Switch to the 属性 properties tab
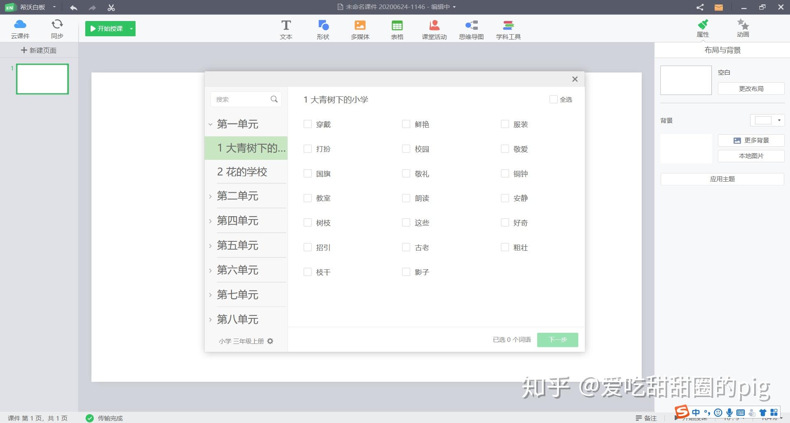790x423 pixels. click(703, 28)
